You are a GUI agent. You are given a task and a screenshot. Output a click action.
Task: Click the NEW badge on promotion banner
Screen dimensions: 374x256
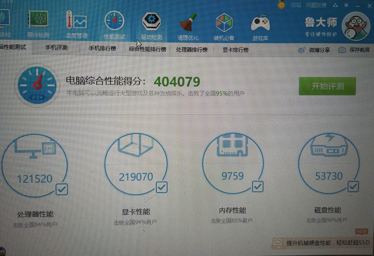click(362, 231)
